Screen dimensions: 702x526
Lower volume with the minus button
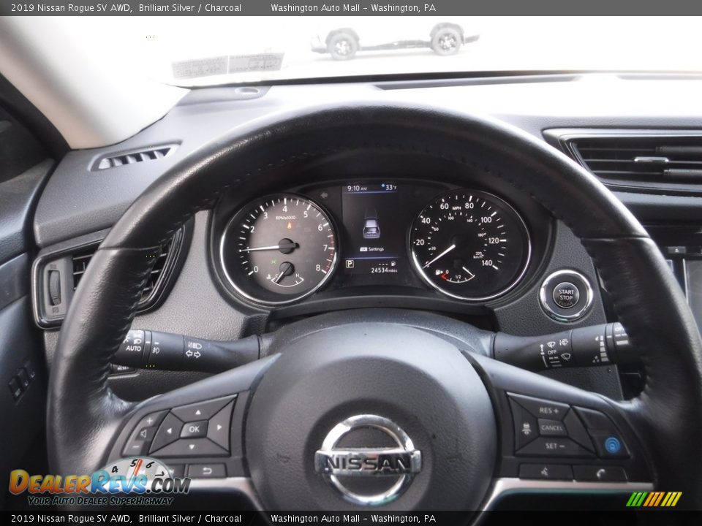(x=136, y=446)
